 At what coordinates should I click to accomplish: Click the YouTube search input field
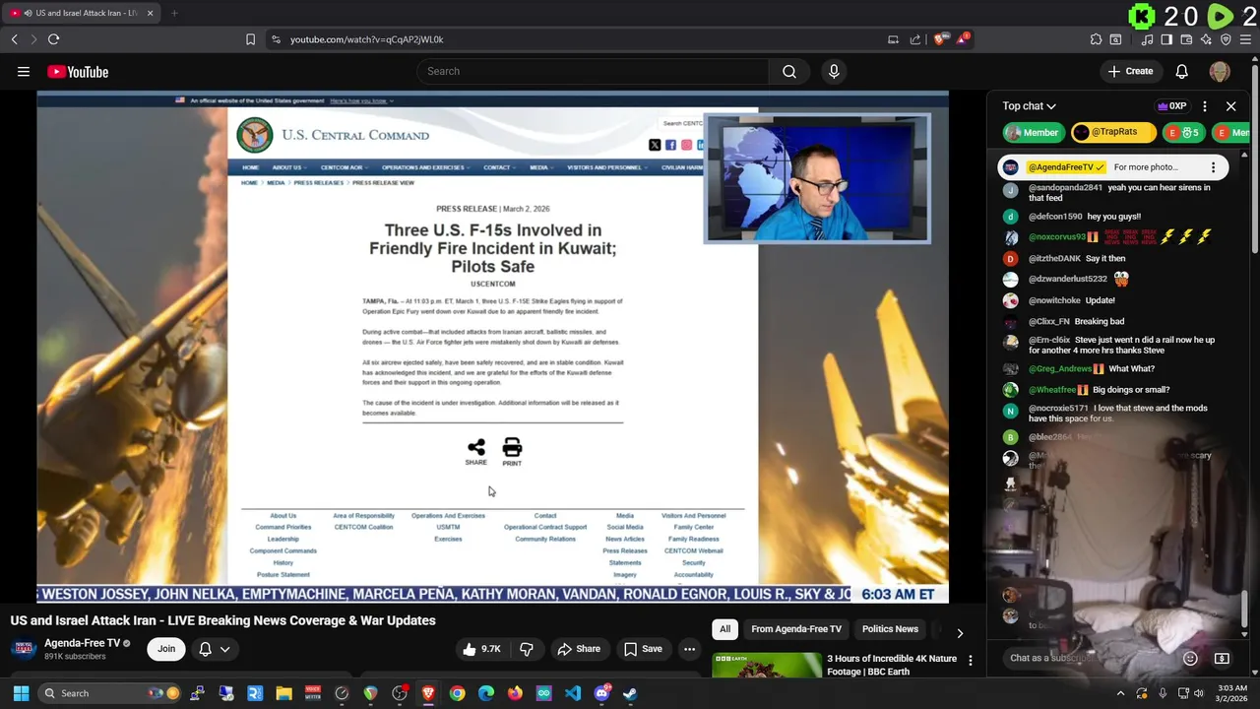[x=593, y=71]
